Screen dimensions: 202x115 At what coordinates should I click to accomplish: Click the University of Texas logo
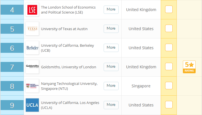tap(32, 29)
